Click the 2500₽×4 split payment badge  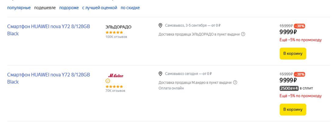click(289, 88)
